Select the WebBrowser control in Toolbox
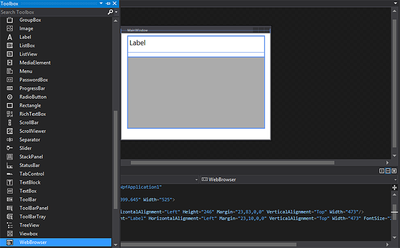 click(x=33, y=242)
